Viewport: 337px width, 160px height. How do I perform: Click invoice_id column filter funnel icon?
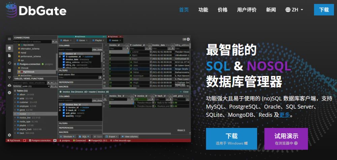pos(127,48)
